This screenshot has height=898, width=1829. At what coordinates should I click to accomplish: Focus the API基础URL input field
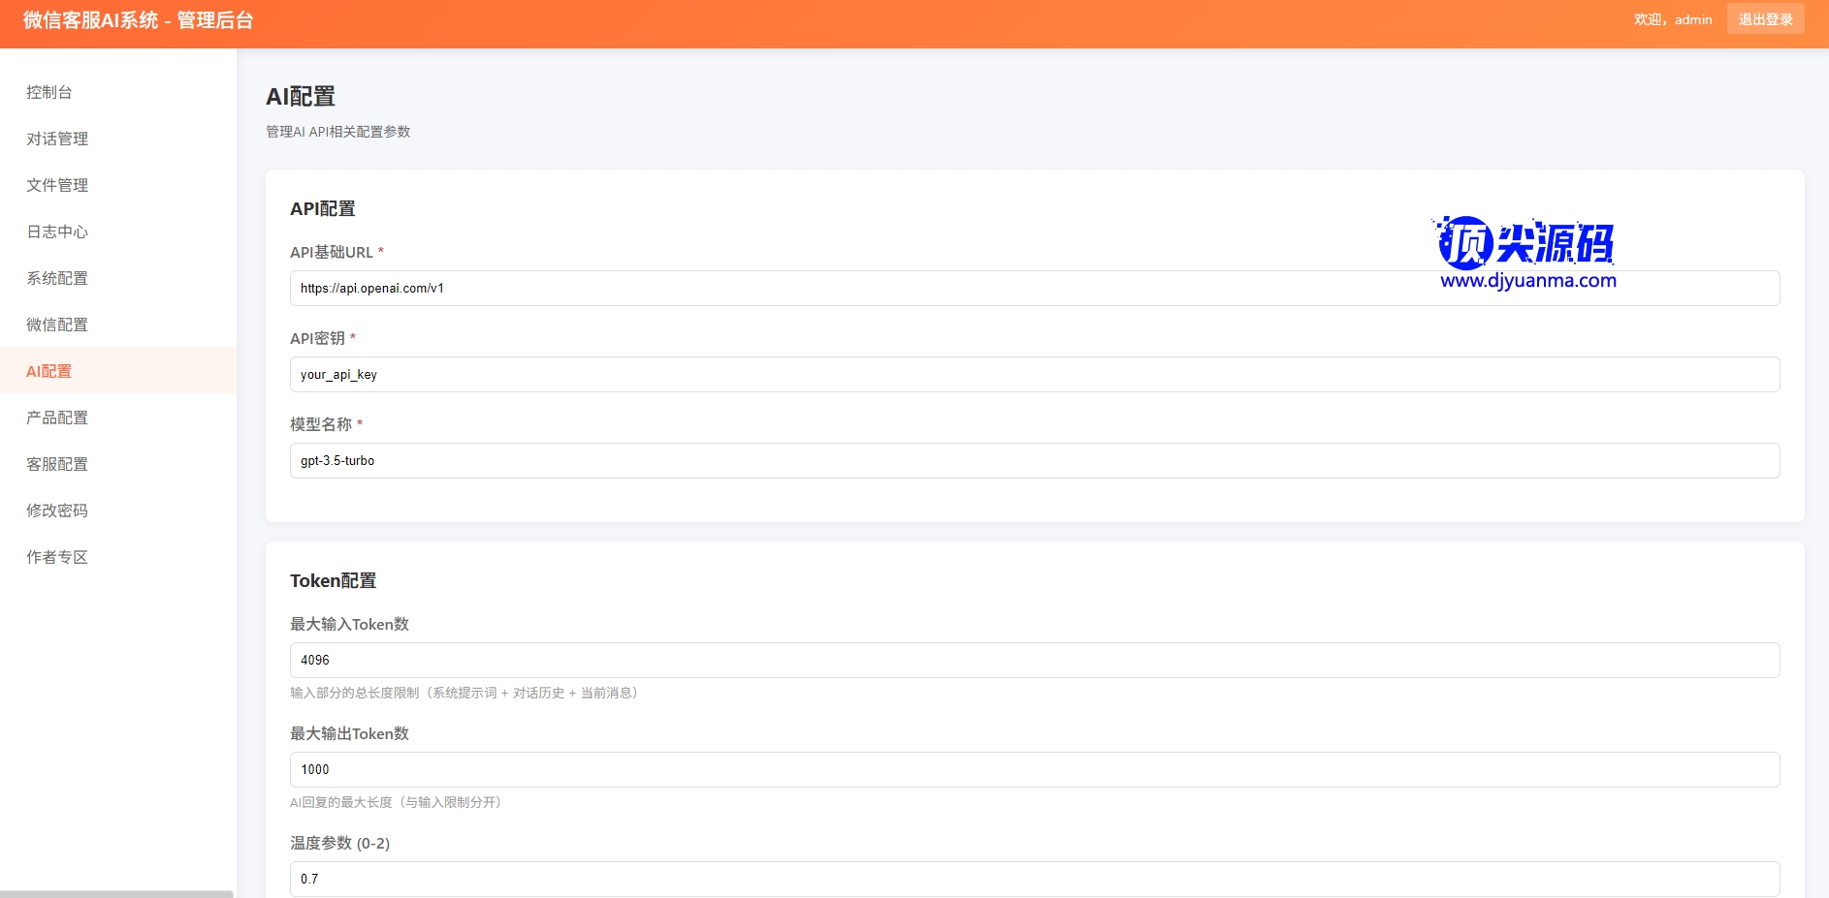coord(1034,289)
